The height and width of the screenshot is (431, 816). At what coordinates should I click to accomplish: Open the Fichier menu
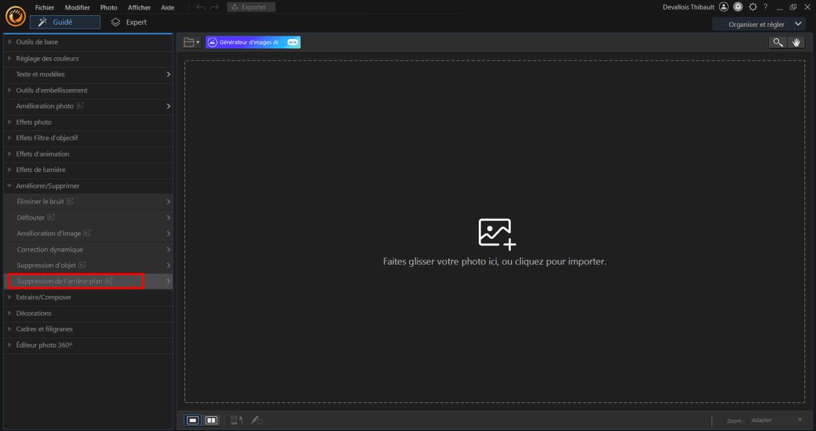tap(44, 7)
